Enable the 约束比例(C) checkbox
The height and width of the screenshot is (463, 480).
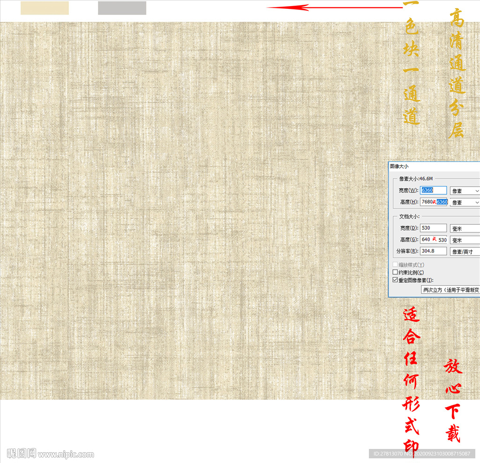pos(395,272)
